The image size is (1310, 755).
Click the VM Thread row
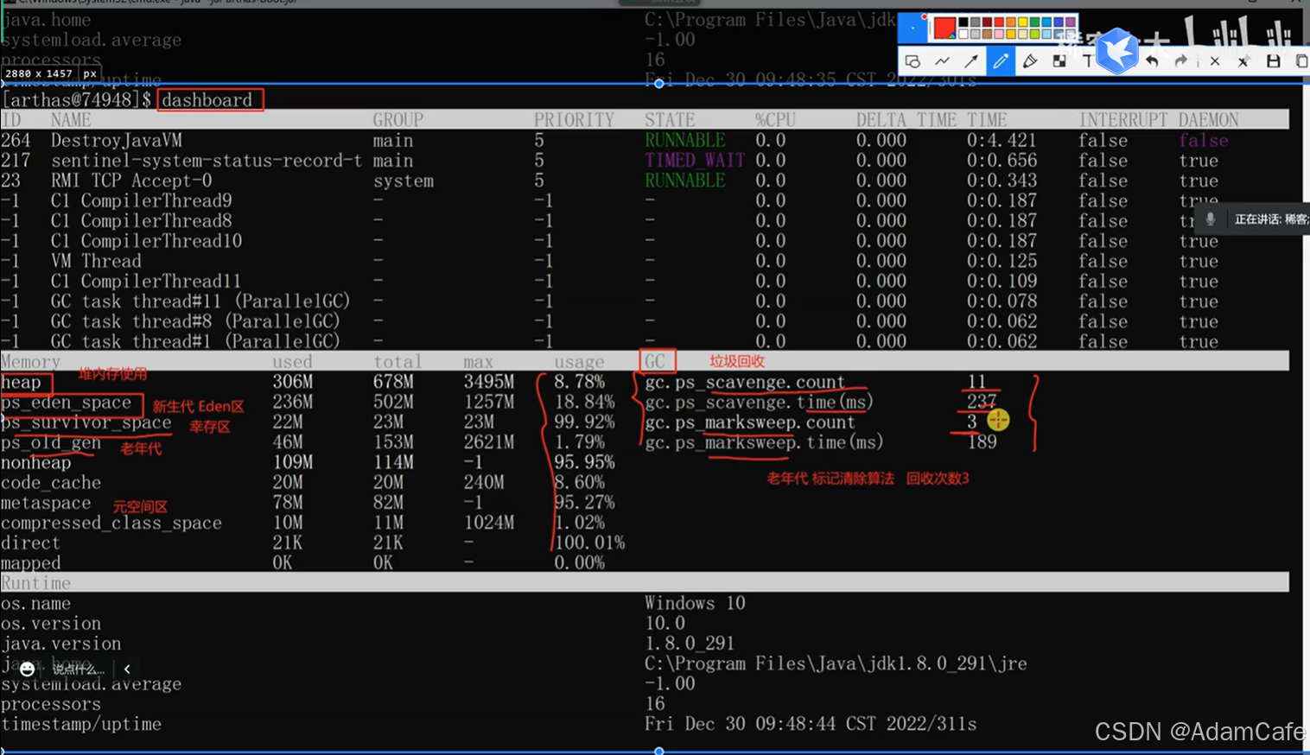pos(645,261)
